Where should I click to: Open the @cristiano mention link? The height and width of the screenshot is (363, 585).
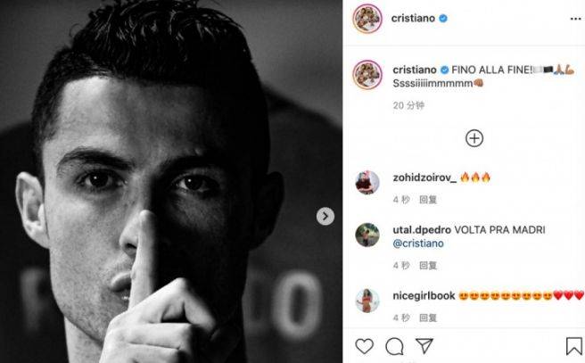(418, 243)
